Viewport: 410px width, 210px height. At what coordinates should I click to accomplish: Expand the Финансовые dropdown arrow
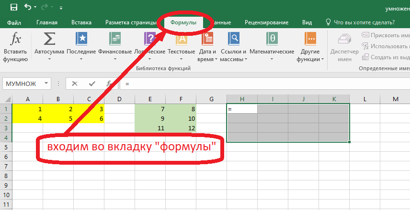pyautogui.click(x=115, y=59)
